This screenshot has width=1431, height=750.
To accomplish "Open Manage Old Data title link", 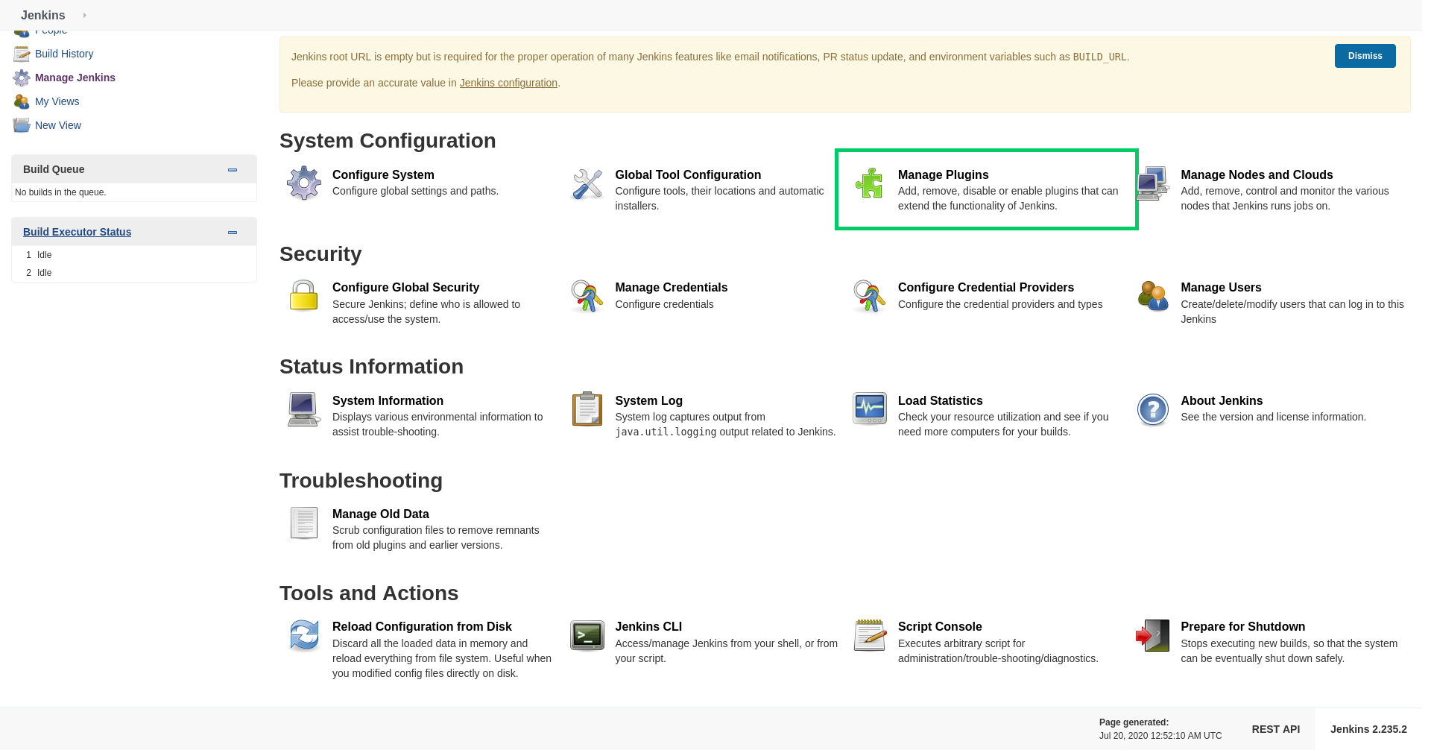I will click(380, 514).
